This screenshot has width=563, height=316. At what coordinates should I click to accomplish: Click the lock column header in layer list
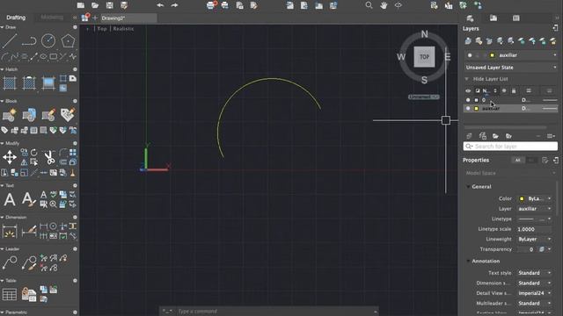[514, 90]
